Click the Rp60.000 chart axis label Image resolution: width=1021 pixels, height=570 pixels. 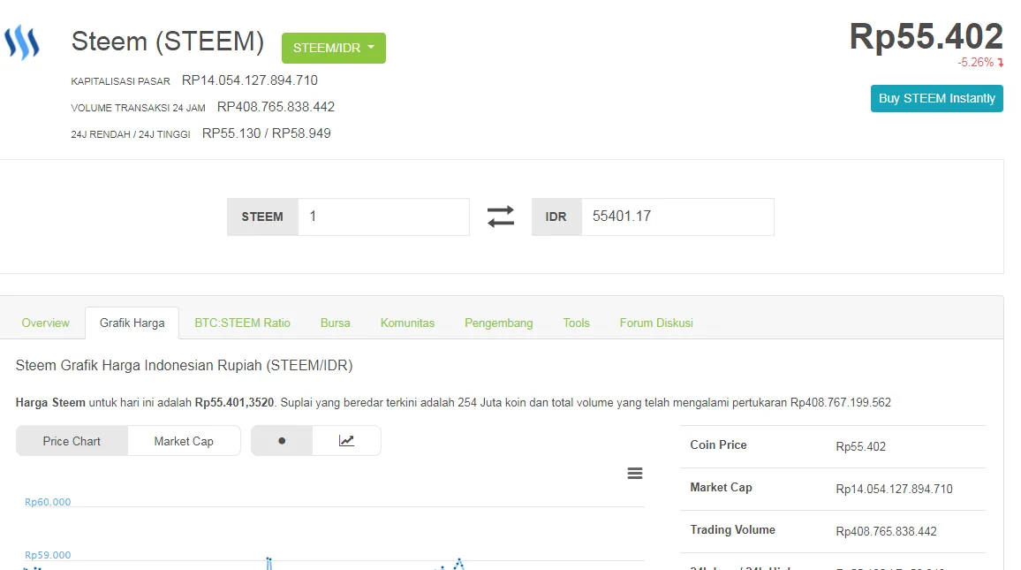[x=48, y=502]
